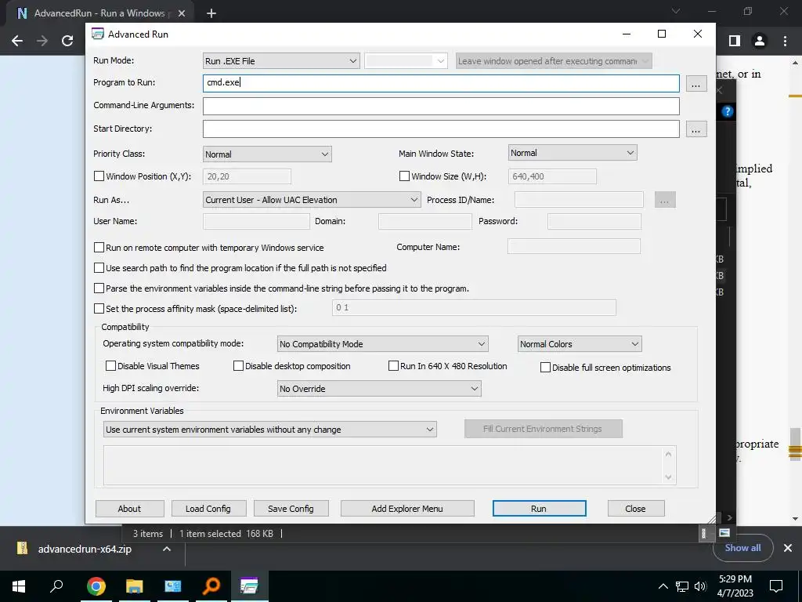The image size is (802, 602).
Task: Open the notification center icon
Action: click(x=776, y=586)
